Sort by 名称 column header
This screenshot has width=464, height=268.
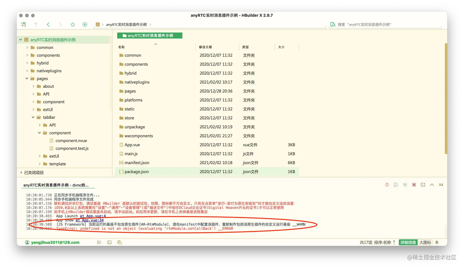pos(122,47)
